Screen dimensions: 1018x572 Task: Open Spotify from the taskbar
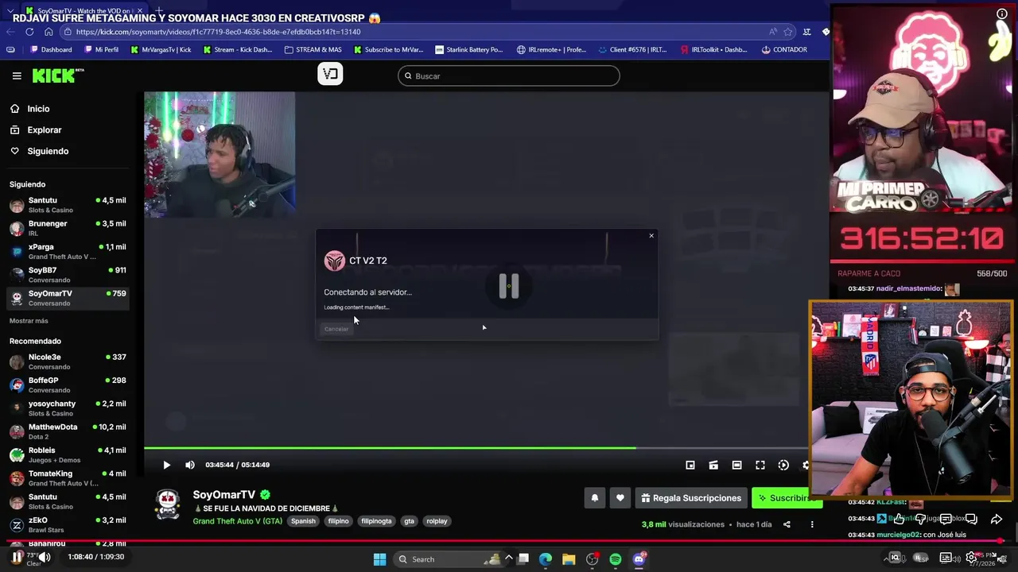616,559
